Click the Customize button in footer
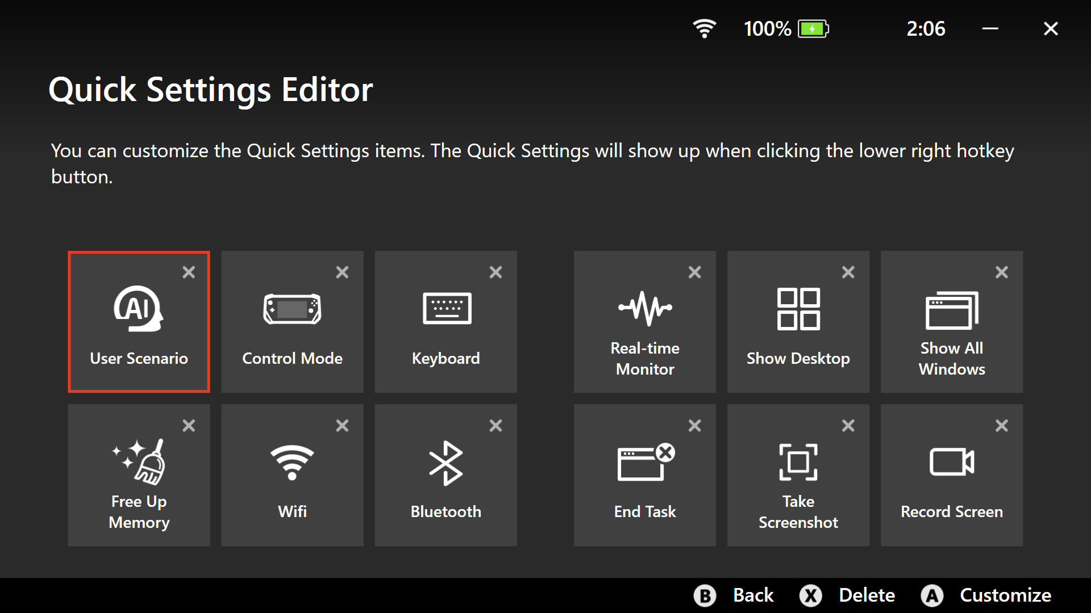Image resolution: width=1091 pixels, height=613 pixels. (986, 595)
